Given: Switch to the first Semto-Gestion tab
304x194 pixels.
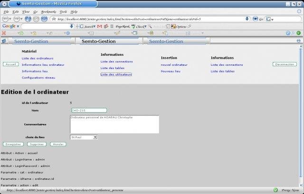Looking at the screenshot, I should point(42,41).
